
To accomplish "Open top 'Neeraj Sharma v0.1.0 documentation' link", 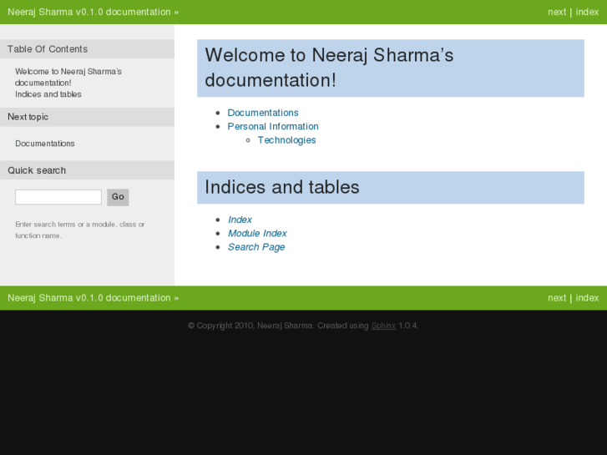I will pyautogui.click(x=89, y=12).
